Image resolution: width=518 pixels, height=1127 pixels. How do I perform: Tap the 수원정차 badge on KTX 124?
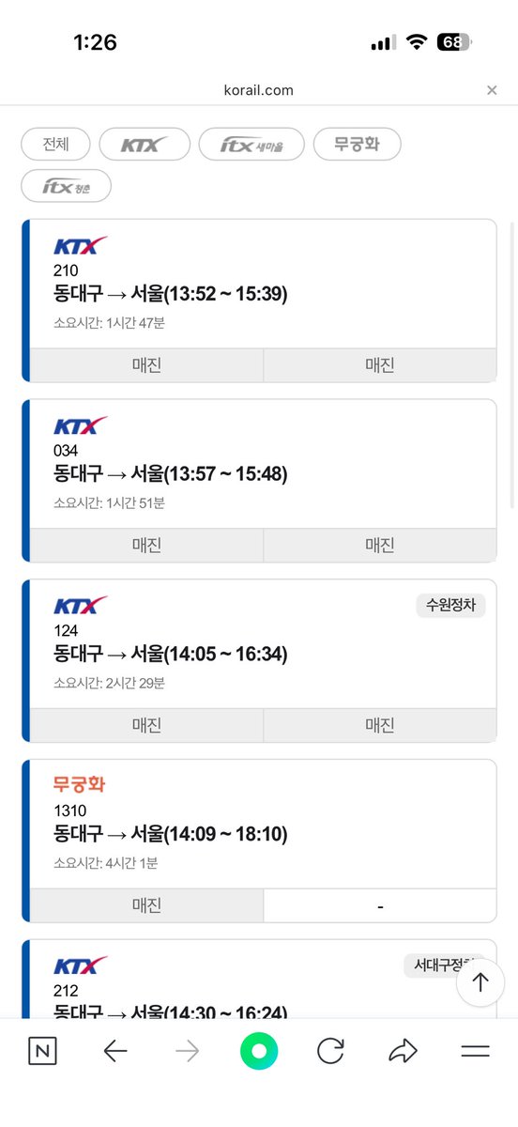tap(450, 606)
